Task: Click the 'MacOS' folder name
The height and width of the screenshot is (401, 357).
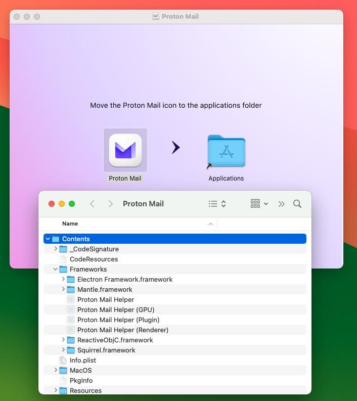Action: point(80,370)
